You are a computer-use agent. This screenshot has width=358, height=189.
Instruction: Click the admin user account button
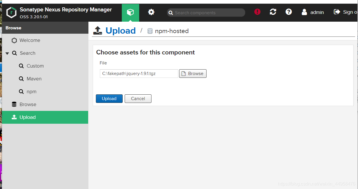coord(313,12)
